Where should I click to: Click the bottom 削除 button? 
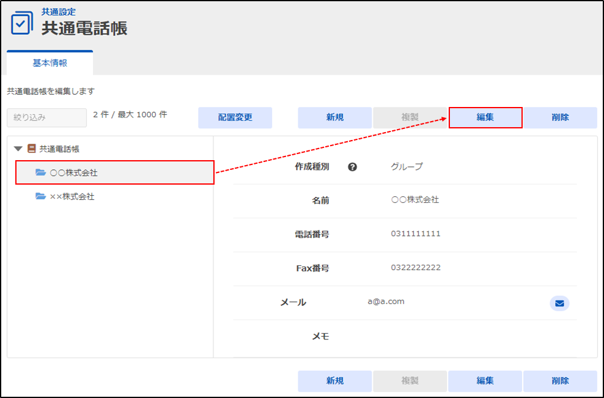(x=560, y=381)
